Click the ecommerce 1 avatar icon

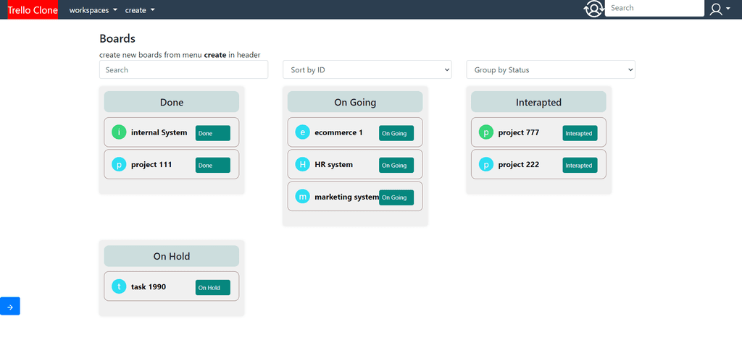point(302,132)
